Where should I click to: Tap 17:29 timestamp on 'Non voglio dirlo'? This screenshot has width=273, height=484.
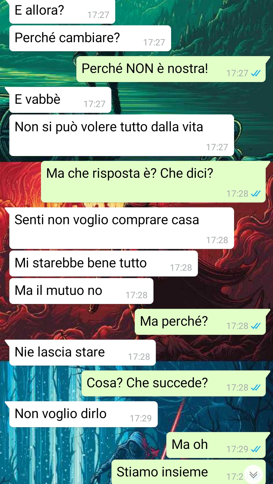pyautogui.click(x=141, y=418)
